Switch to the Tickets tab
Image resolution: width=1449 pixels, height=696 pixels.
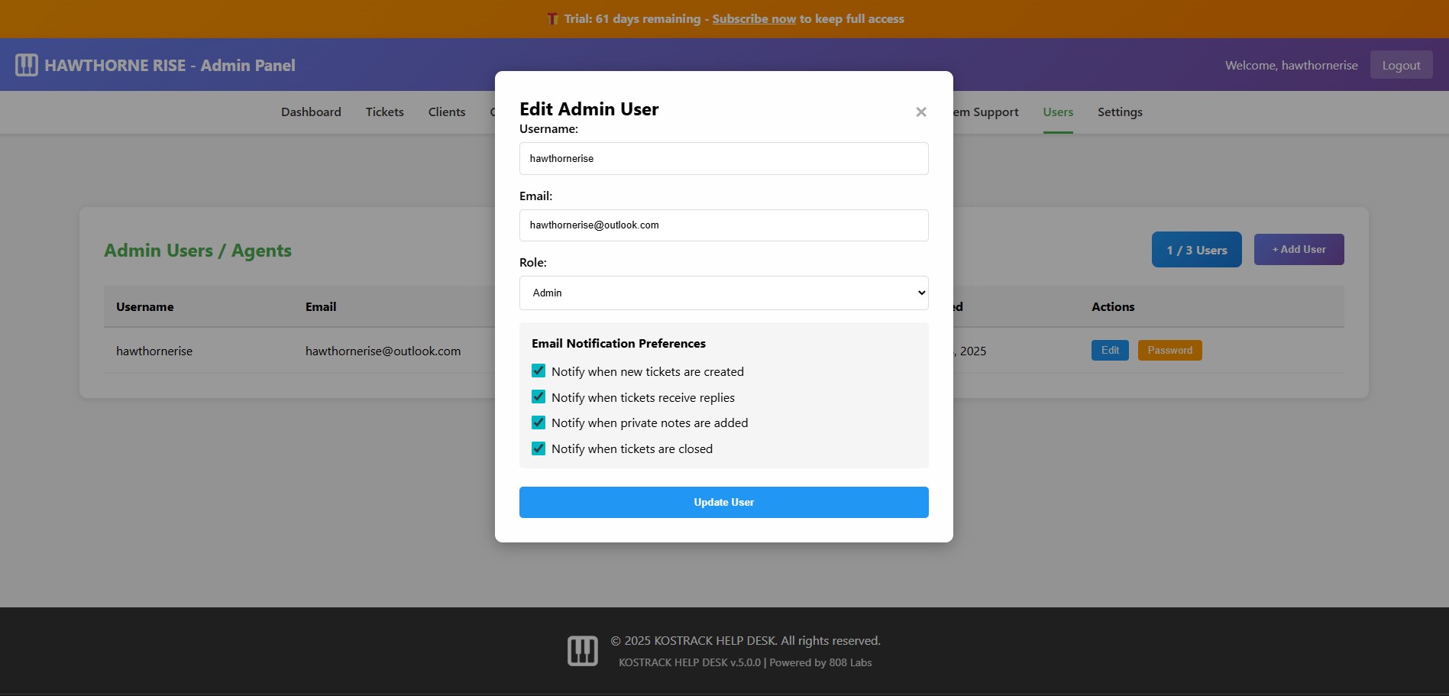384,112
